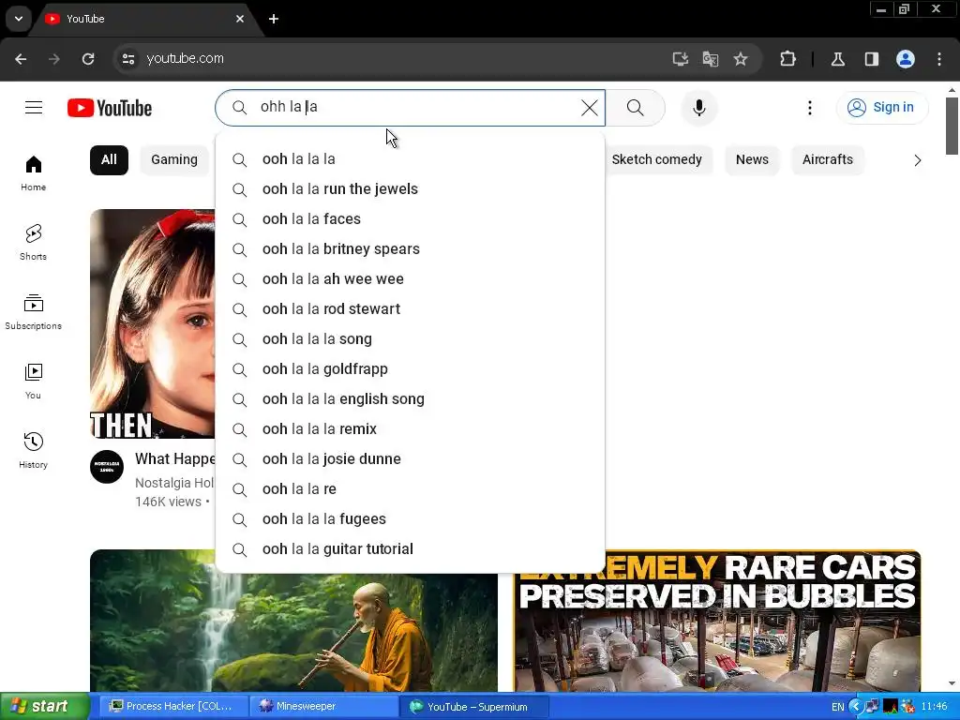960x720 pixels.
Task: Click the install app icon in address bar
Action: [681, 59]
